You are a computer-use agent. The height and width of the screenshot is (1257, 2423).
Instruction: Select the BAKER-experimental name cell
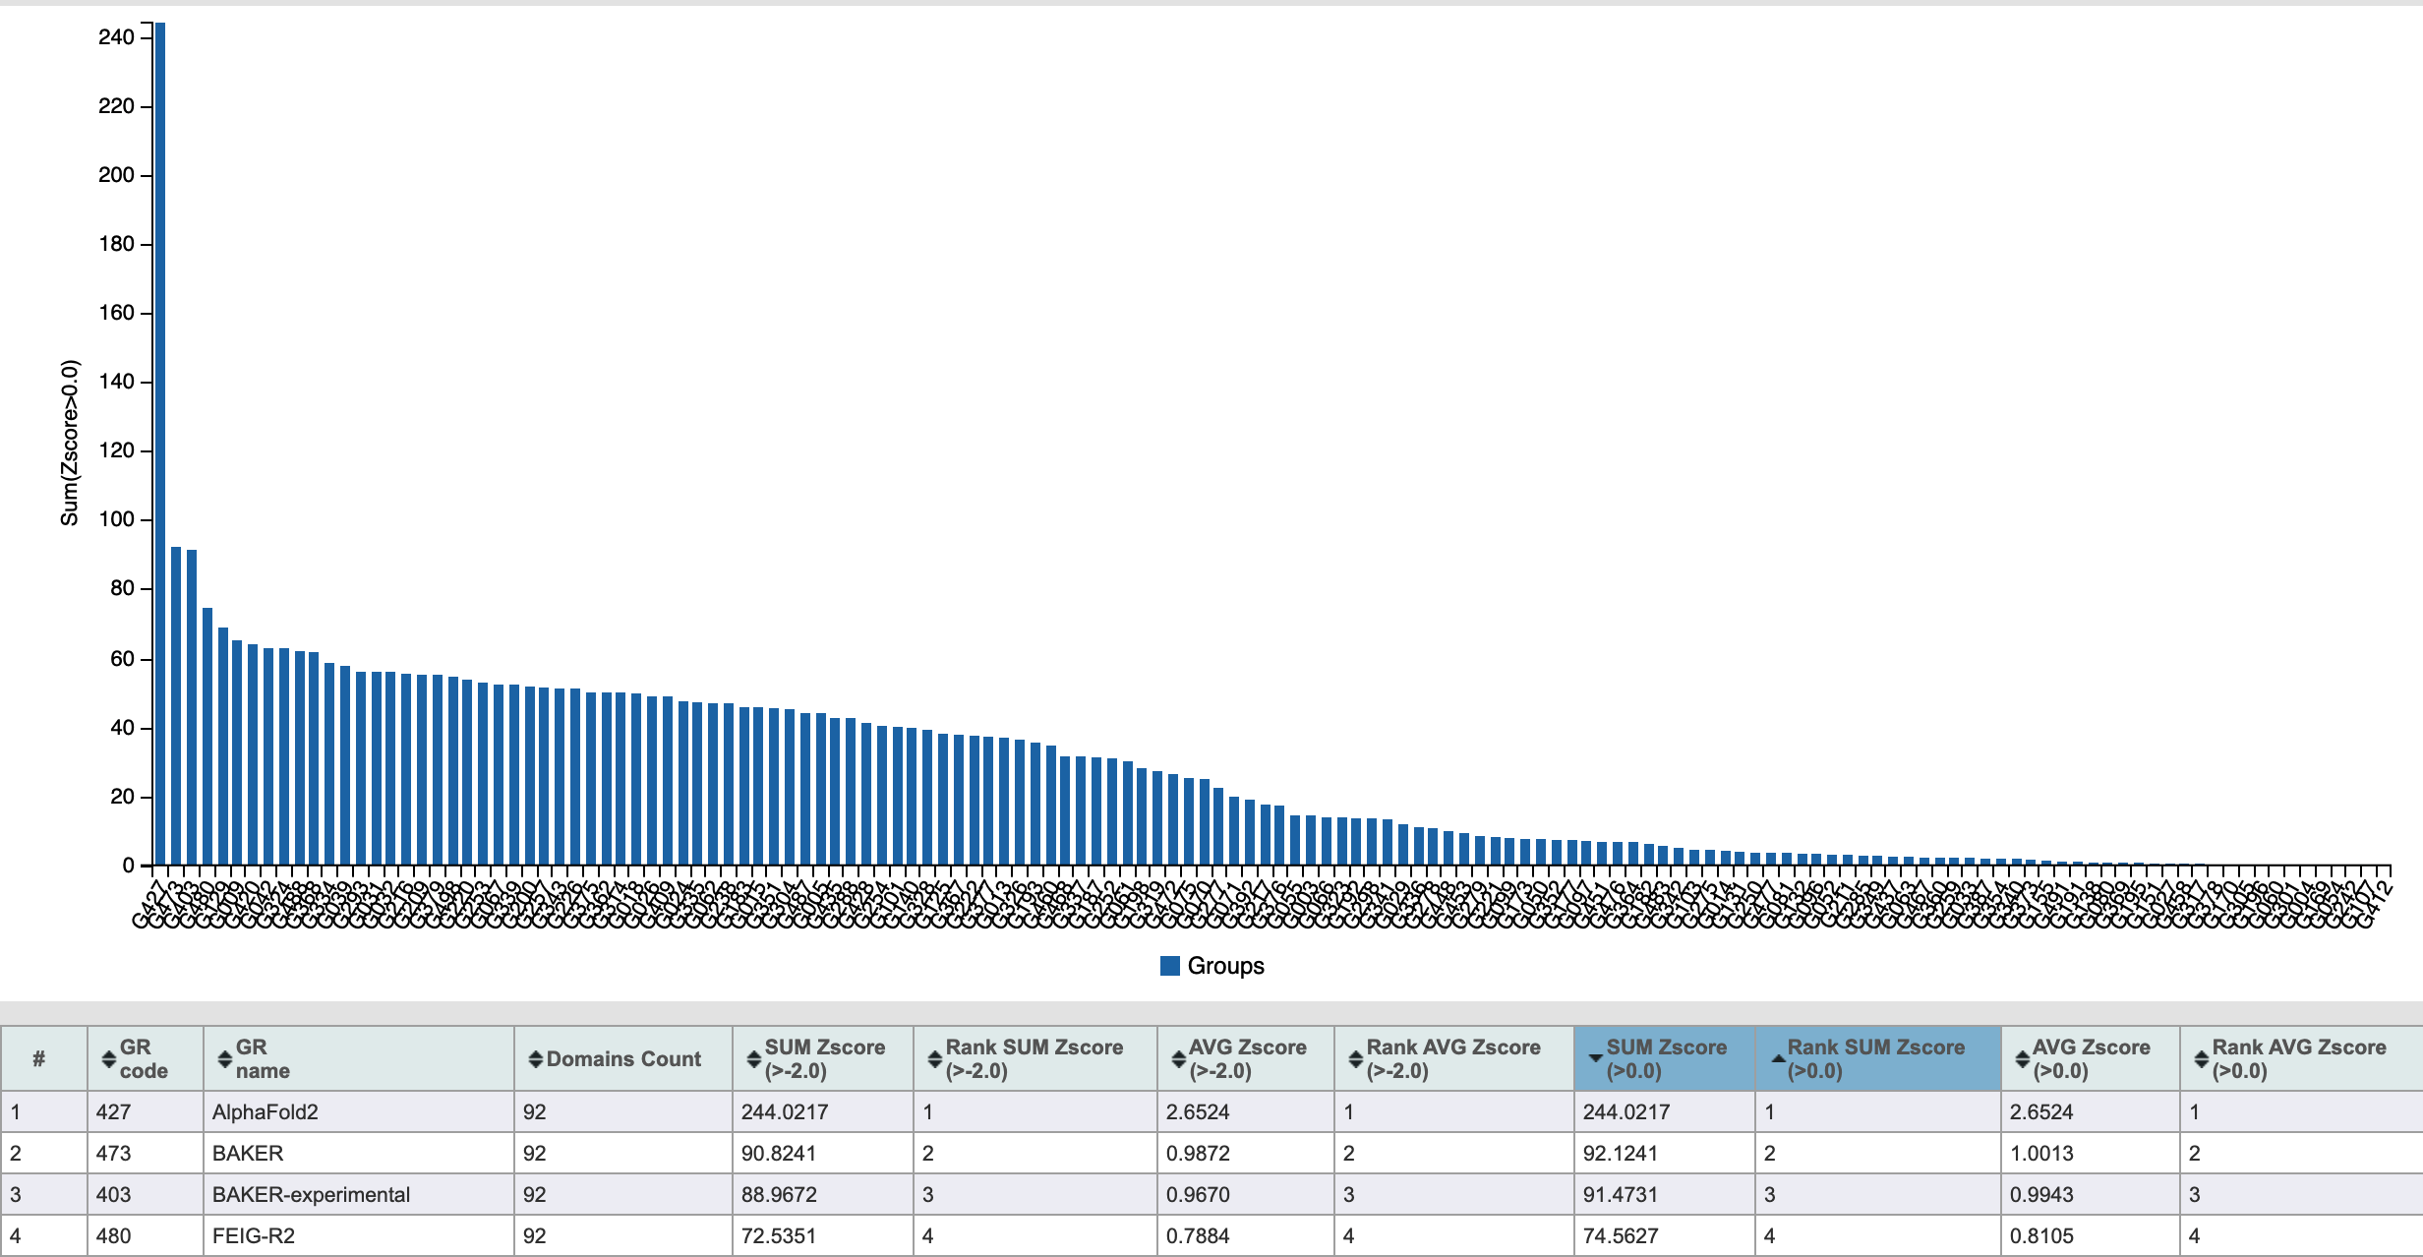coord(311,1195)
